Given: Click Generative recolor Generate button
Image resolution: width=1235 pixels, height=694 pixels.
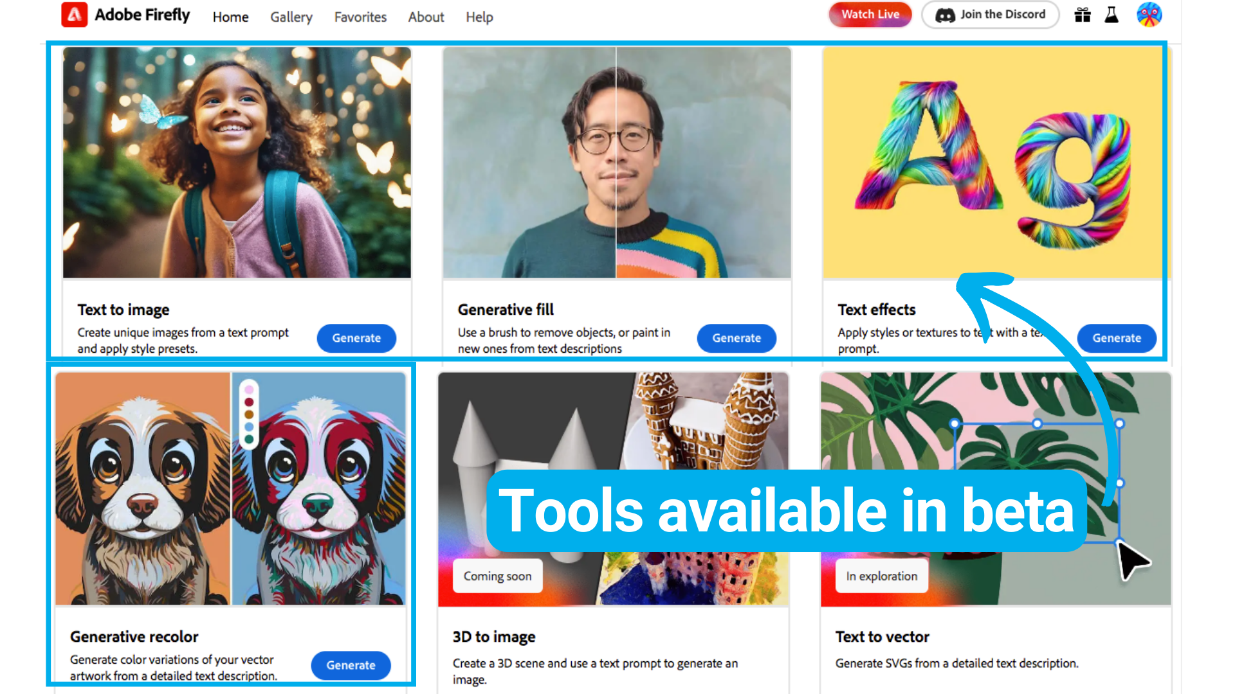Looking at the screenshot, I should 351,666.
